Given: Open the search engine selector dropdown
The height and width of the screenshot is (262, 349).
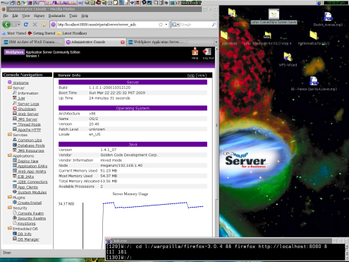Looking at the screenshot, I should (x=176, y=25).
